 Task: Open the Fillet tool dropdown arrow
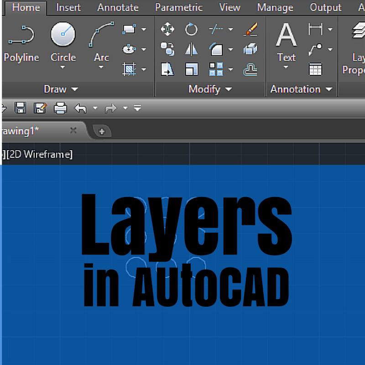[x=230, y=49]
